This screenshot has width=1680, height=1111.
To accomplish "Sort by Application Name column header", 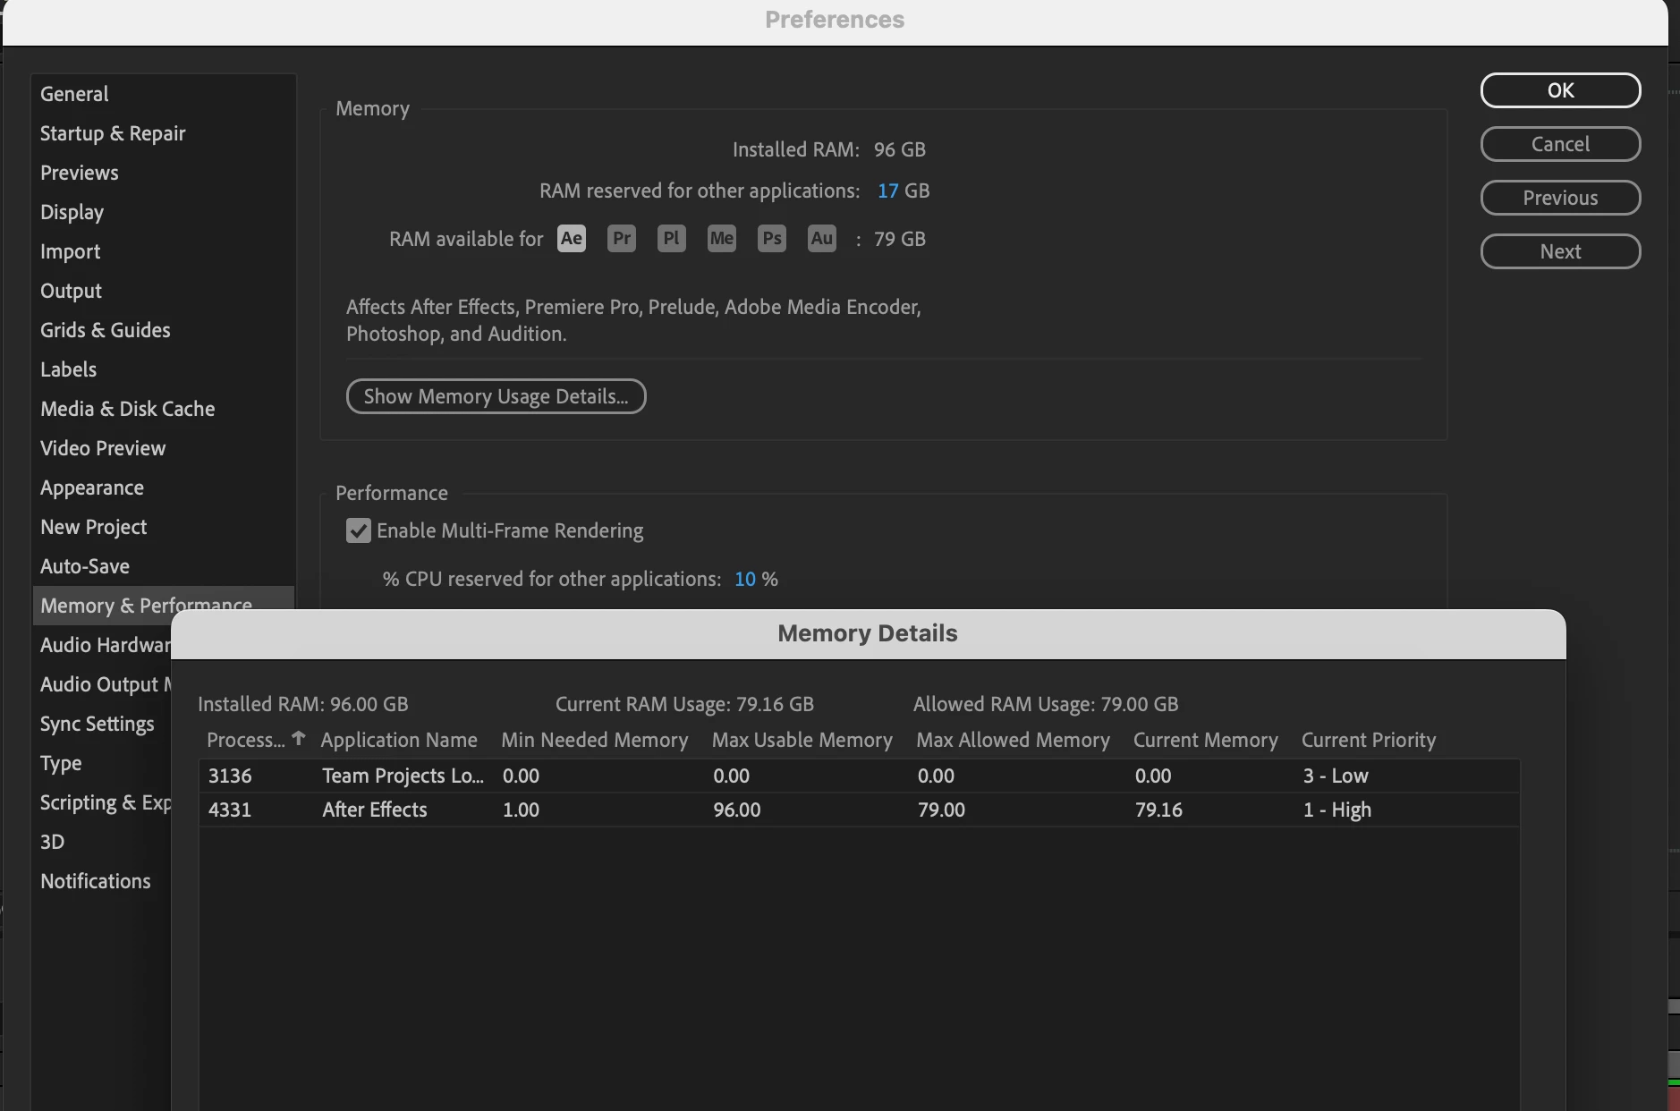I will click(399, 740).
